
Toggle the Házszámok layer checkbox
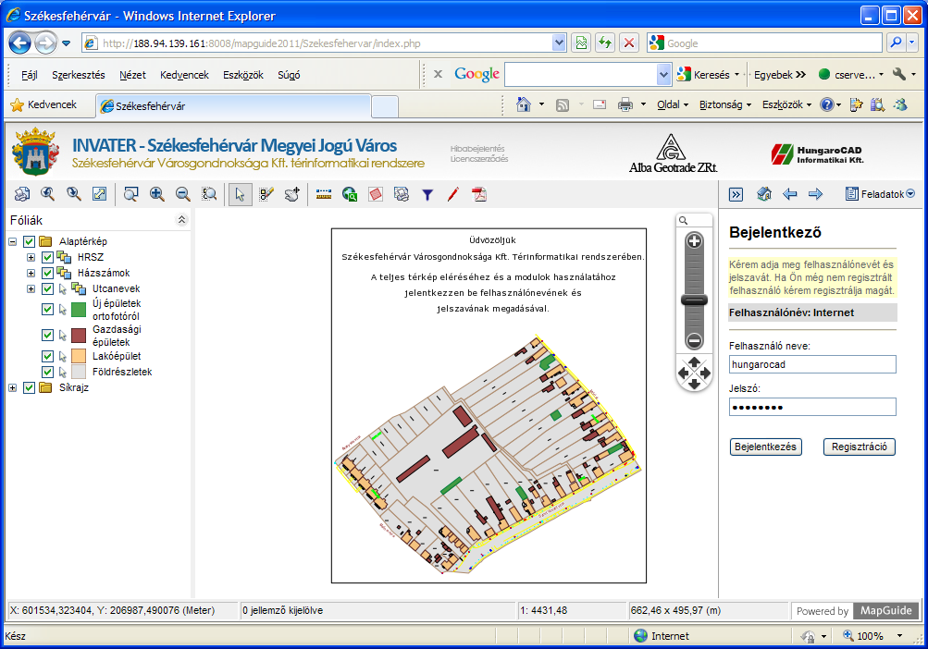[48, 274]
